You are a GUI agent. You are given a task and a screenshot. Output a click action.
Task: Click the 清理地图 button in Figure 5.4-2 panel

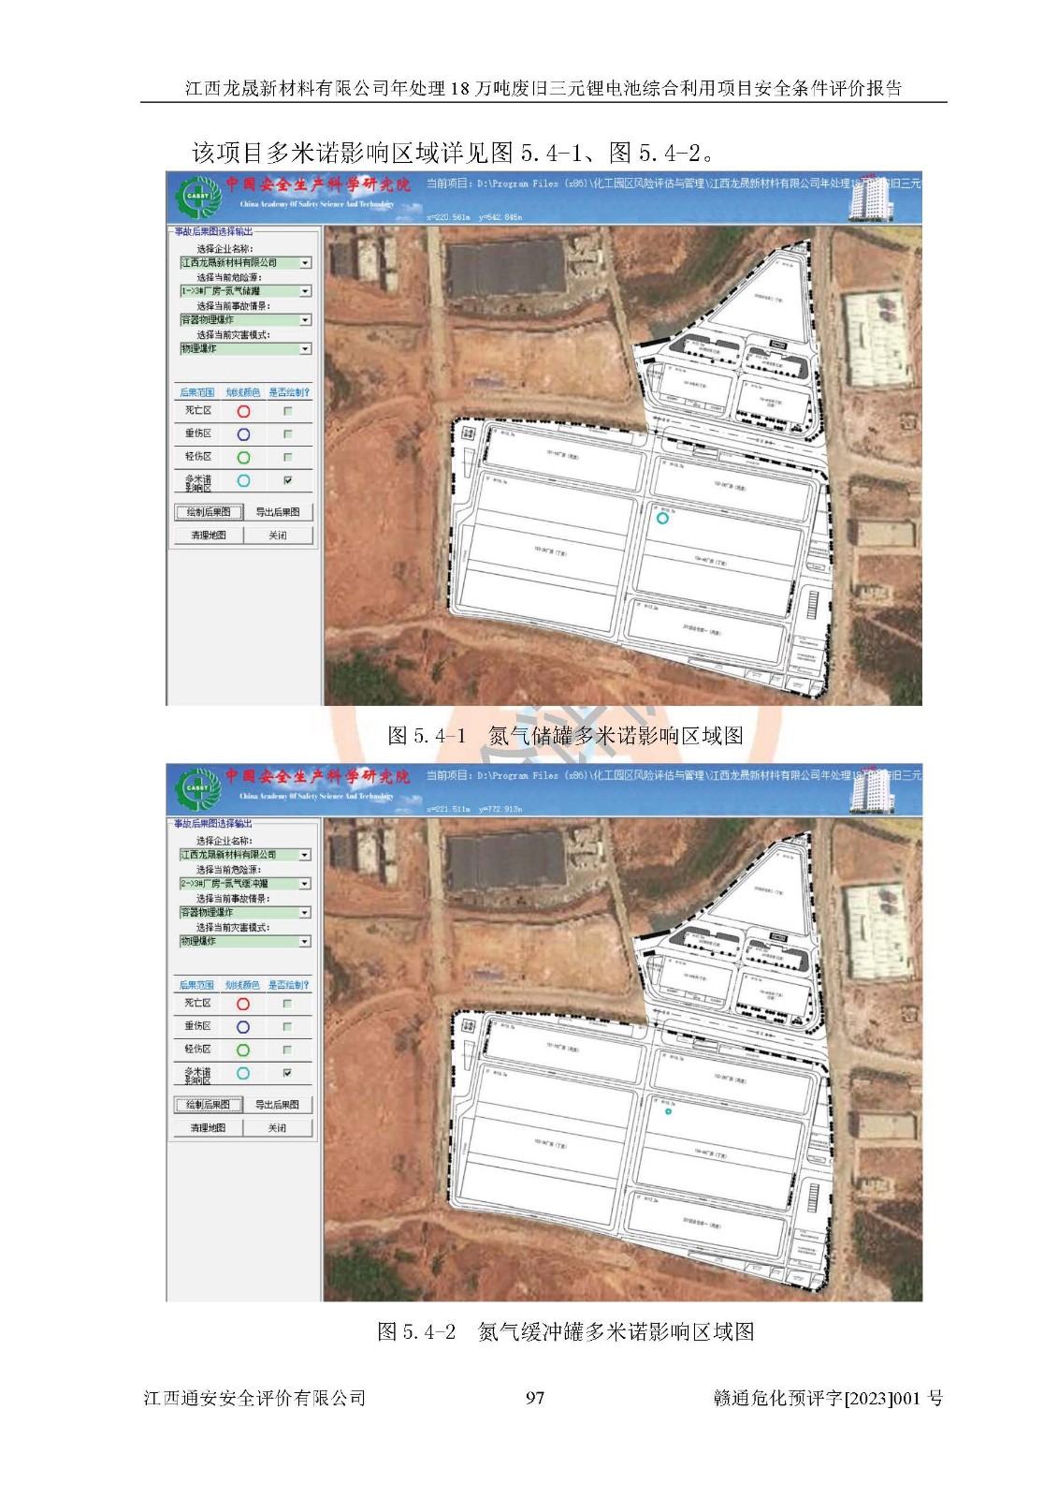pos(208,1128)
